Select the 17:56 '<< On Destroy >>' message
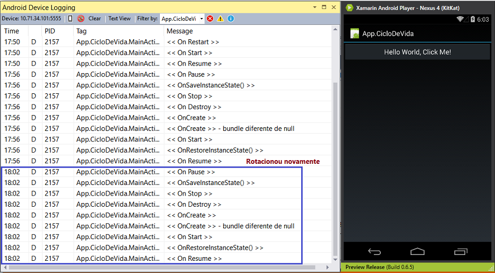 coord(194,107)
